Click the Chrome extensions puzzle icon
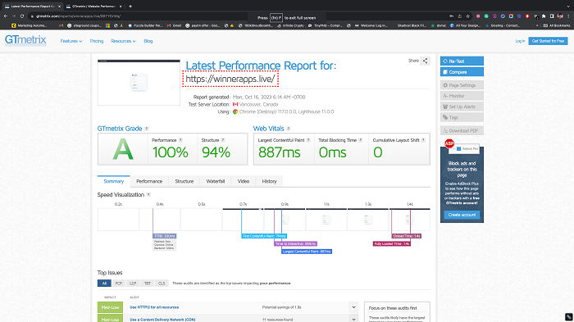Screen dimensions: 574x322 (544, 16)
